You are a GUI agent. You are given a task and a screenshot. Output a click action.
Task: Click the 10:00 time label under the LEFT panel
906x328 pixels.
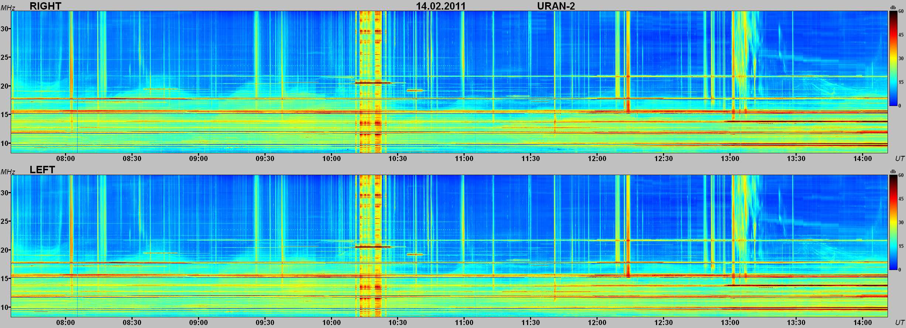click(x=332, y=322)
